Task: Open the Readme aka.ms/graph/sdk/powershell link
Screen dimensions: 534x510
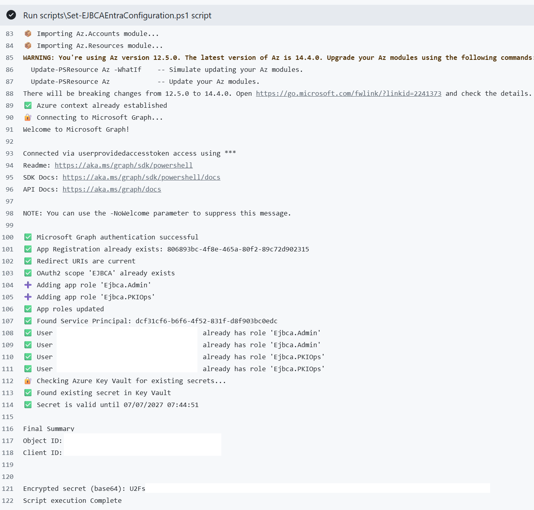Action: point(124,165)
